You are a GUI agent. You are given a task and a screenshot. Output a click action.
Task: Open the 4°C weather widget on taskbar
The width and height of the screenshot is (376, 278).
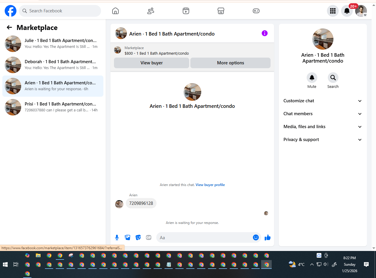297,264
